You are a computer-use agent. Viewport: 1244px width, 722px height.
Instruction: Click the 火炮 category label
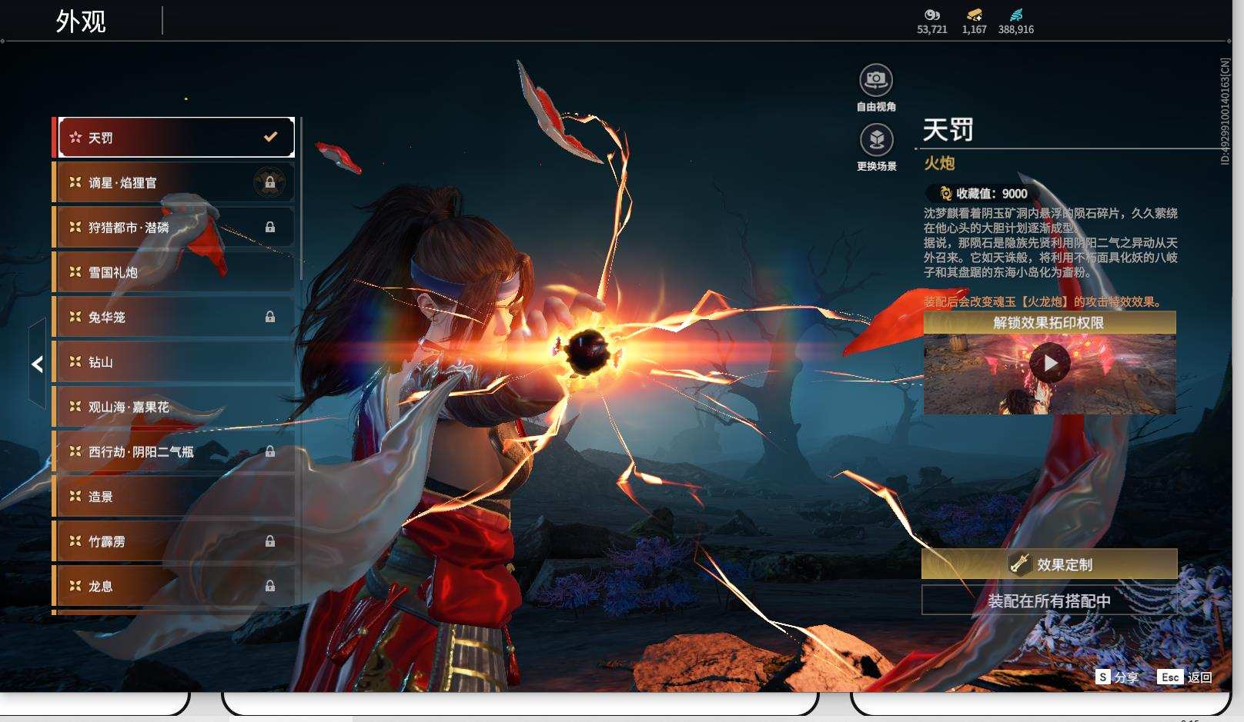pos(939,163)
